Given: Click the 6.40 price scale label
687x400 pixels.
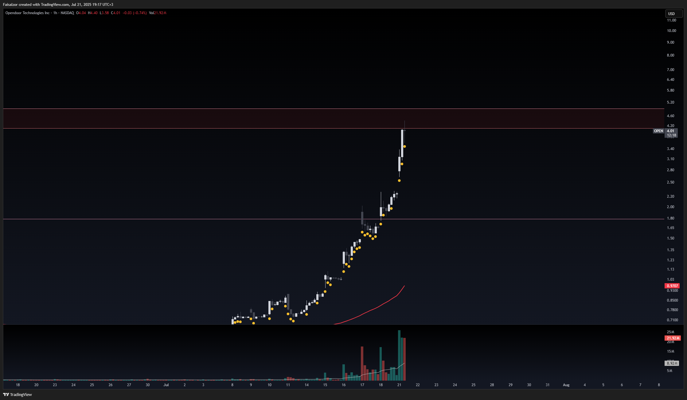Looking at the screenshot, I should [670, 80].
